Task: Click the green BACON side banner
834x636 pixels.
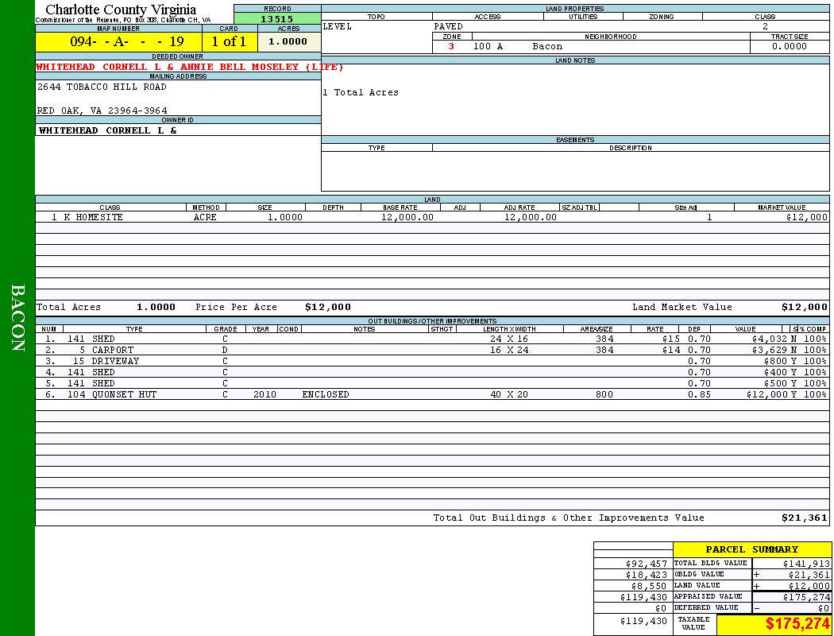Action: pyautogui.click(x=17, y=318)
